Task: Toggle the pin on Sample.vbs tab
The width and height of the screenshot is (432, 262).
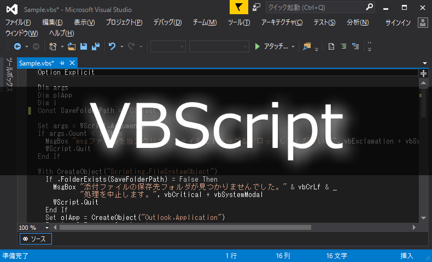Action: [62, 63]
